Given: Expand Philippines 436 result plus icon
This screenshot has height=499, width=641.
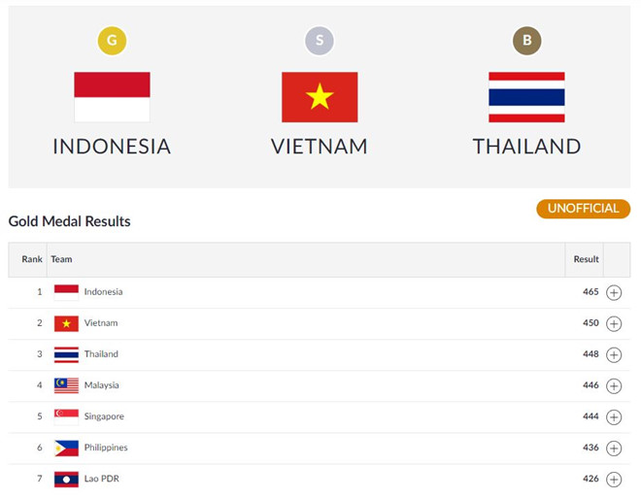Looking at the screenshot, I should (614, 449).
